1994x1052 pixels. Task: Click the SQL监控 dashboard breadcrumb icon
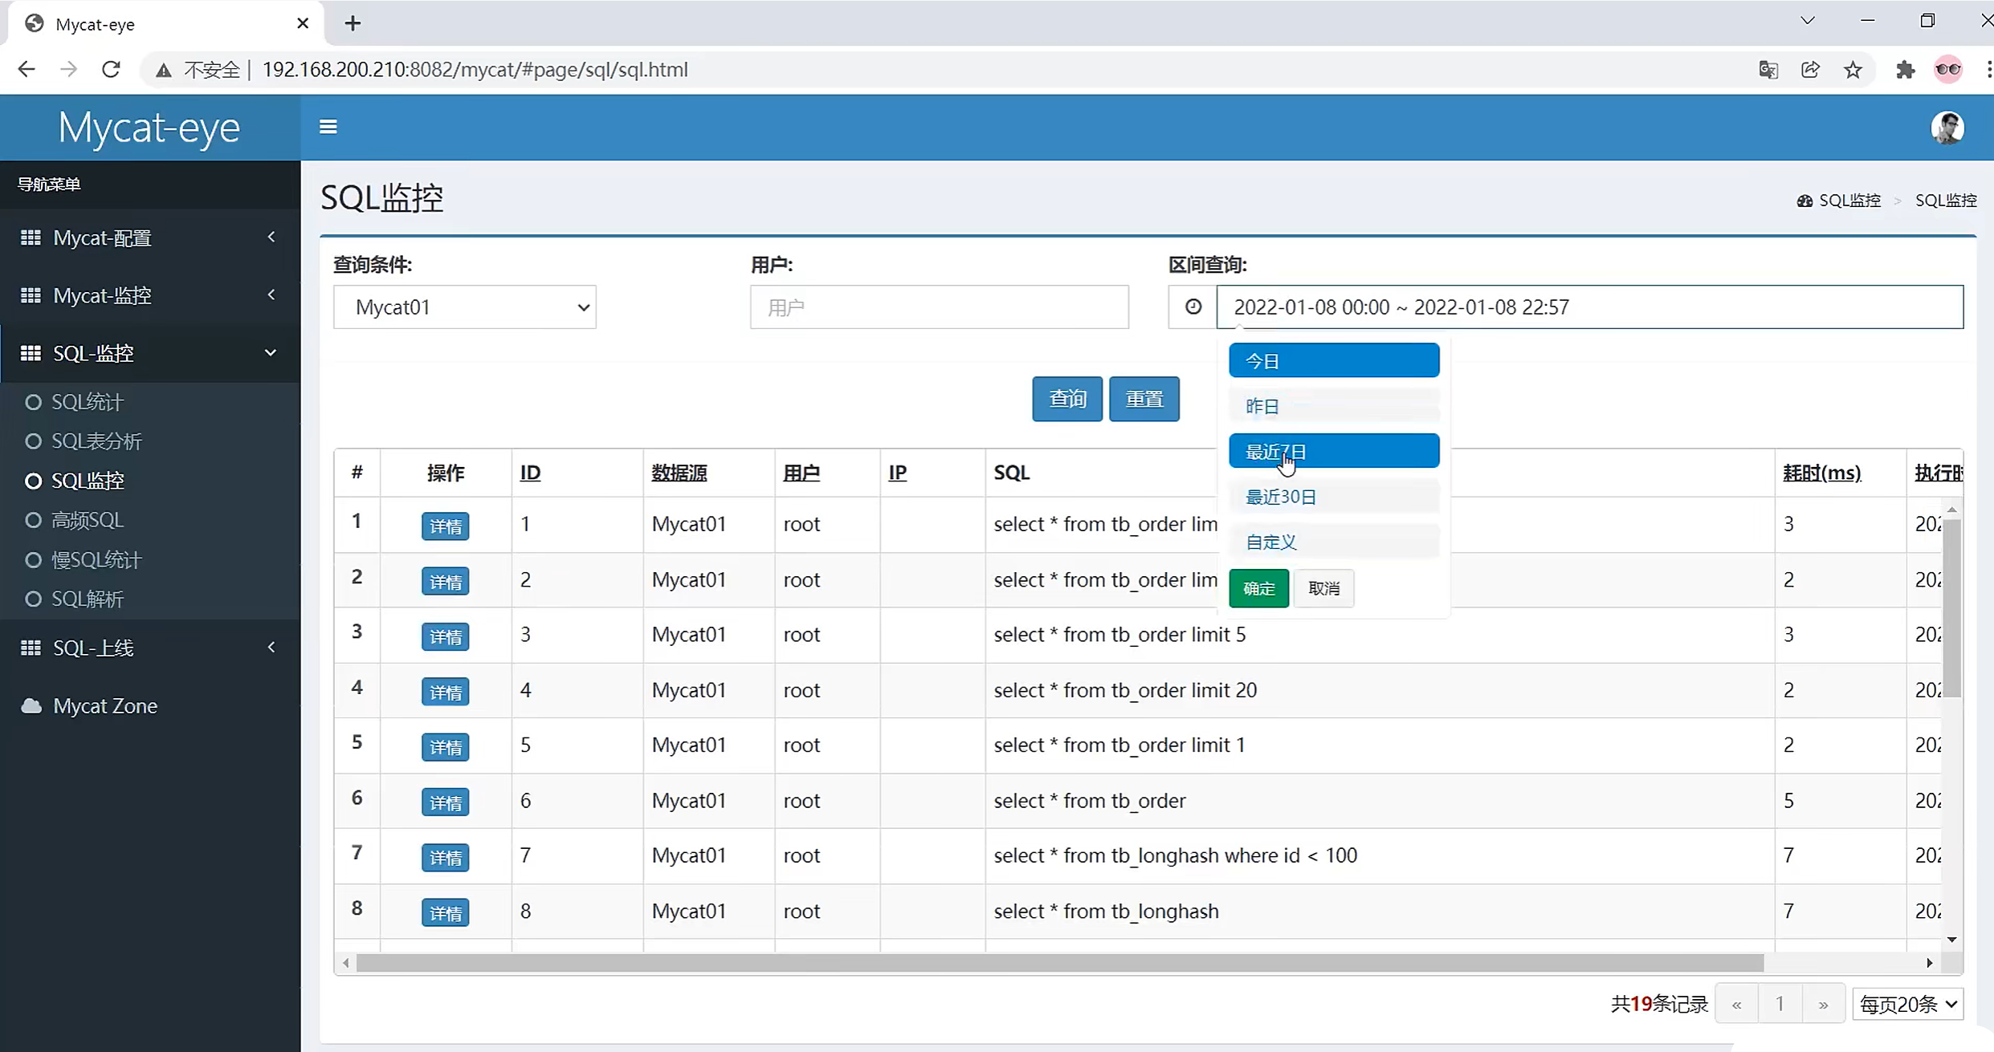[1804, 201]
